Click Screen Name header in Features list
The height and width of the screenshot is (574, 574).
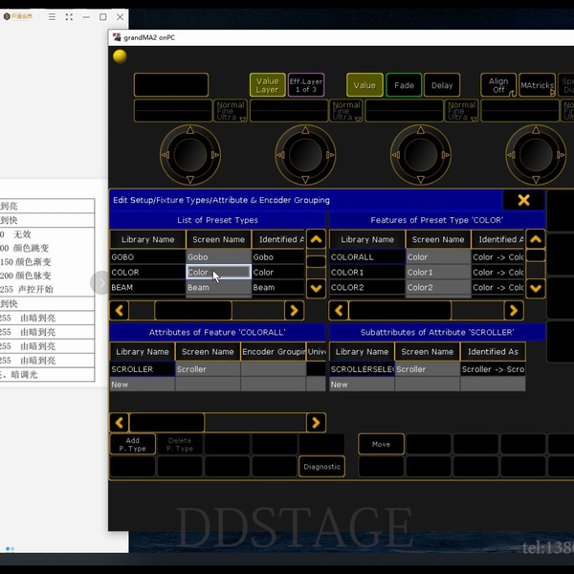(438, 239)
